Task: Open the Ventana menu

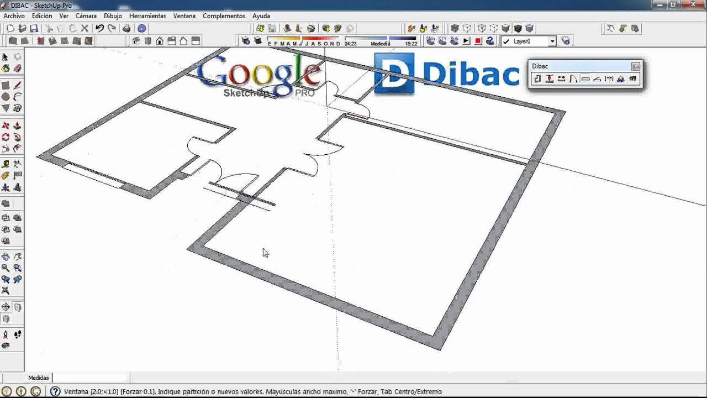Action: [184, 16]
